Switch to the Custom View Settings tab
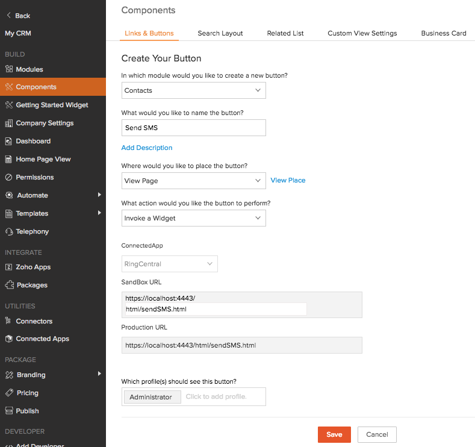 (362, 33)
